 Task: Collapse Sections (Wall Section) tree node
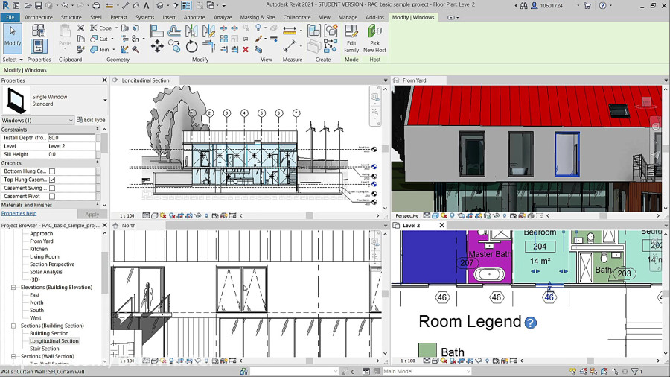[13, 356]
